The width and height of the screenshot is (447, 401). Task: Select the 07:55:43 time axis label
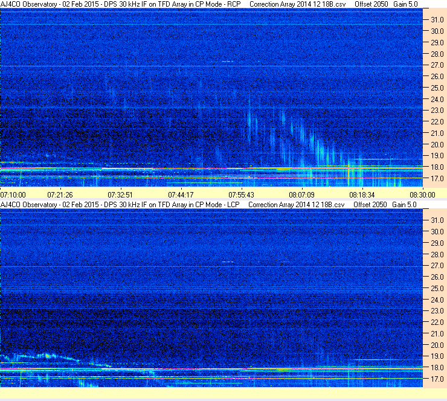[241, 195]
